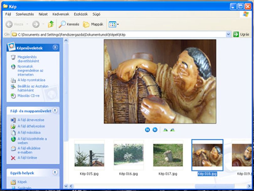Click the A fájl átnevezése link
This screenshot has height=191, width=254.
[x=31, y=120]
